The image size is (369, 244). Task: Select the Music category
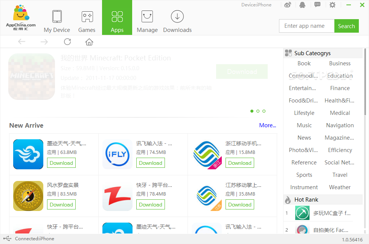click(x=304, y=125)
